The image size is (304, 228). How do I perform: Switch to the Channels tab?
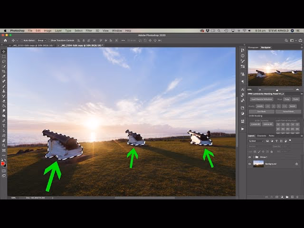(261, 136)
